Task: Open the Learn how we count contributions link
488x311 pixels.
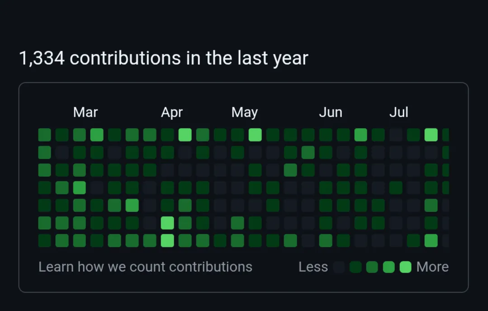Action: point(145,267)
